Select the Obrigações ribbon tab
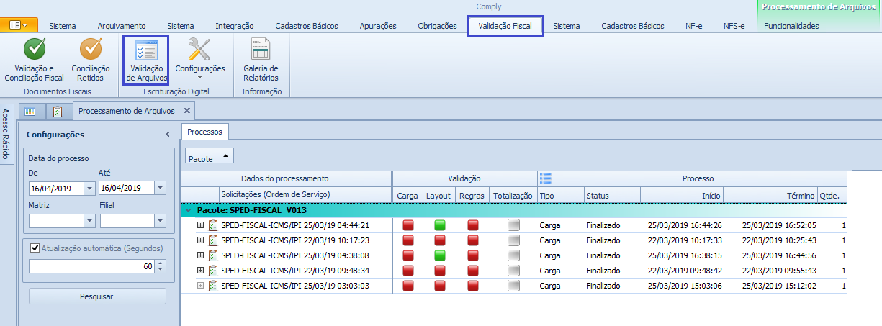The image size is (882, 326). [437, 26]
